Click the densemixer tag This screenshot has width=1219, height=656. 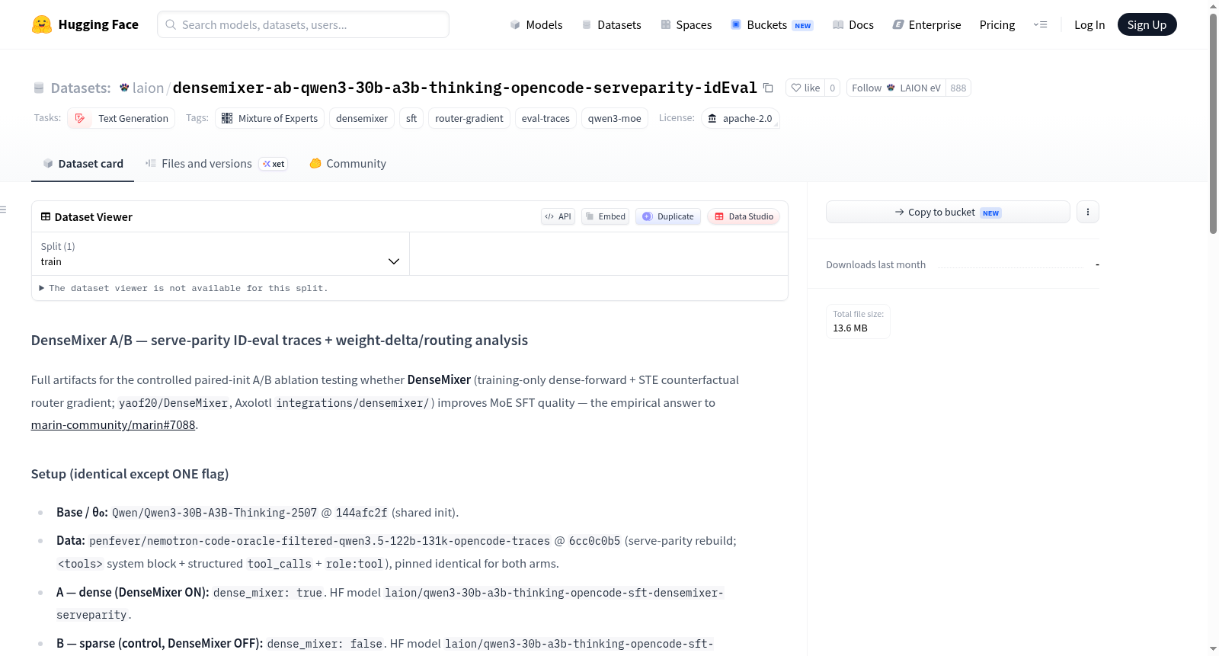pyautogui.click(x=362, y=118)
